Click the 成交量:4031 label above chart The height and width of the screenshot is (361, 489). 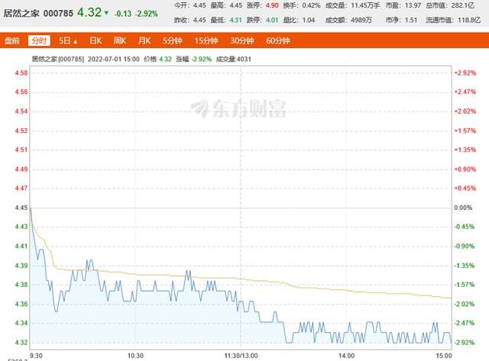click(234, 59)
